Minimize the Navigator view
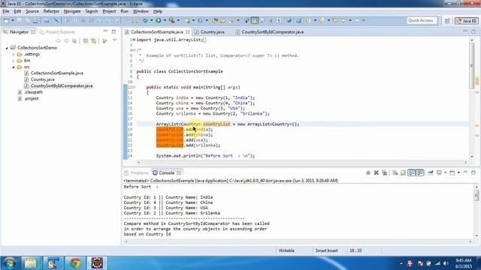 coord(105,31)
